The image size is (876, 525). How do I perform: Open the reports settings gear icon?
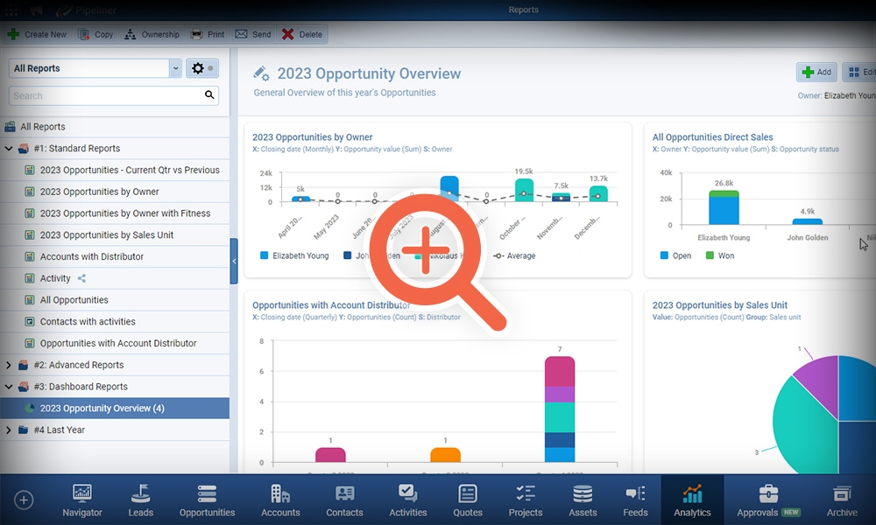(x=201, y=67)
